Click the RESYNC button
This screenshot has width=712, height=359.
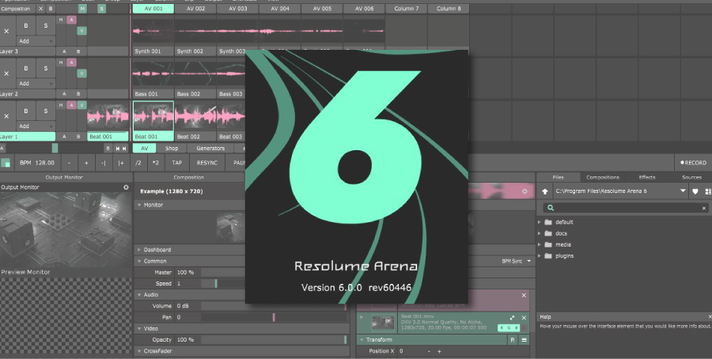click(207, 162)
